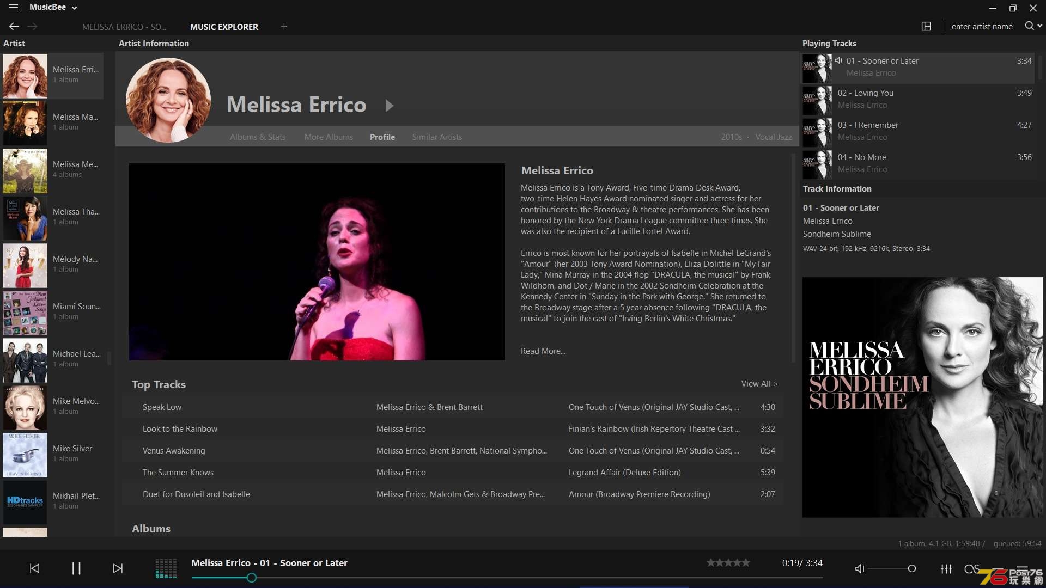
Task: Select the Venus Awakening track
Action: (453, 451)
